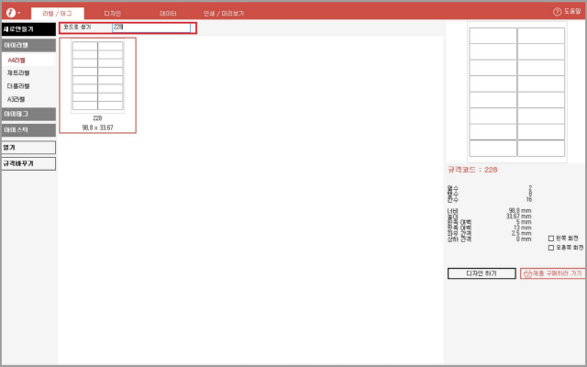Viewport: 587px width, 367px height.
Task: Enable the 왼쪽 회전 checkbox
Action: (x=551, y=239)
